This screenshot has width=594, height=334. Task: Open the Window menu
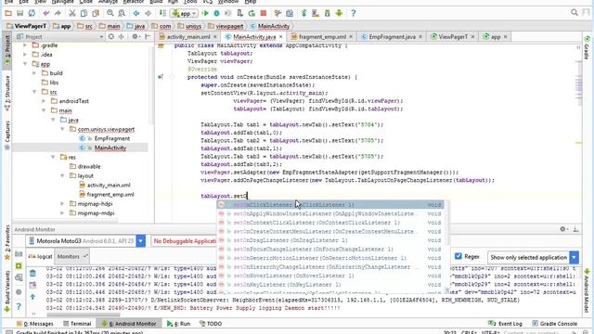(x=228, y=2)
